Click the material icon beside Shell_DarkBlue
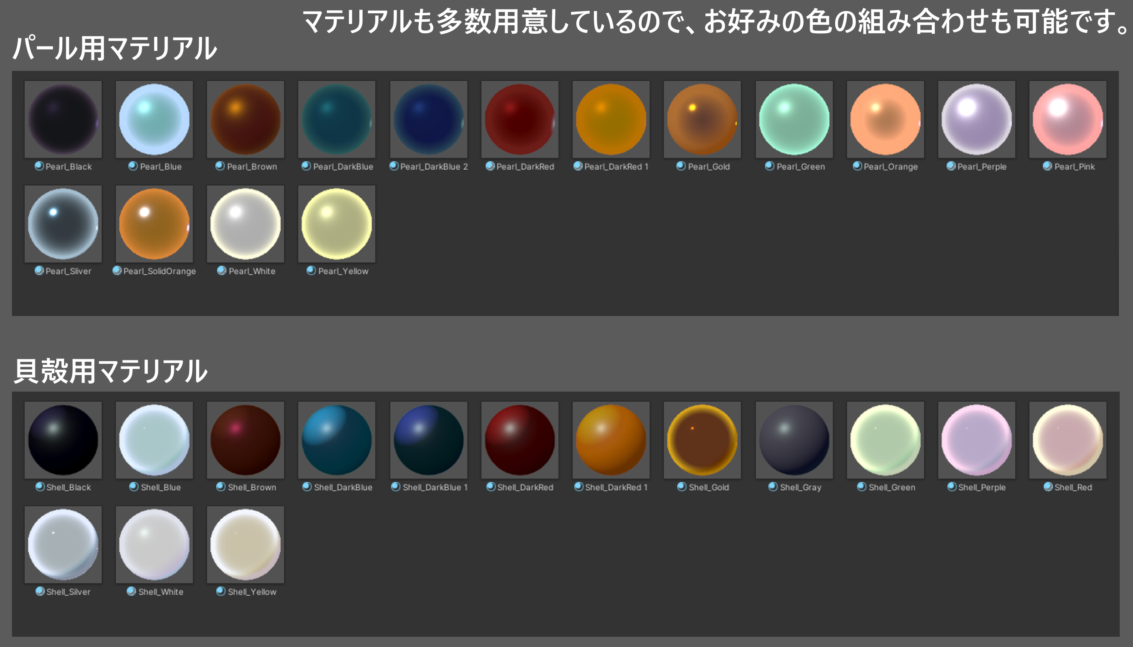1133x647 pixels. point(307,487)
